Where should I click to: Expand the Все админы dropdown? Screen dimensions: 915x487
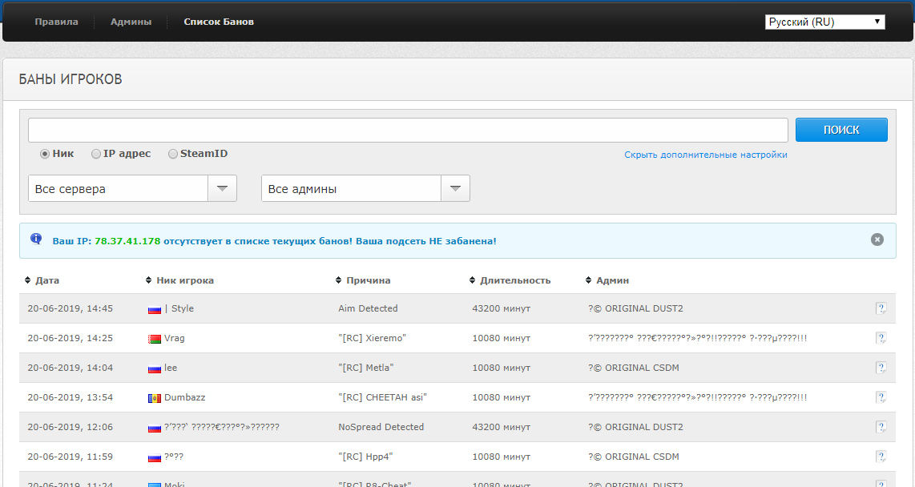click(x=365, y=188)
